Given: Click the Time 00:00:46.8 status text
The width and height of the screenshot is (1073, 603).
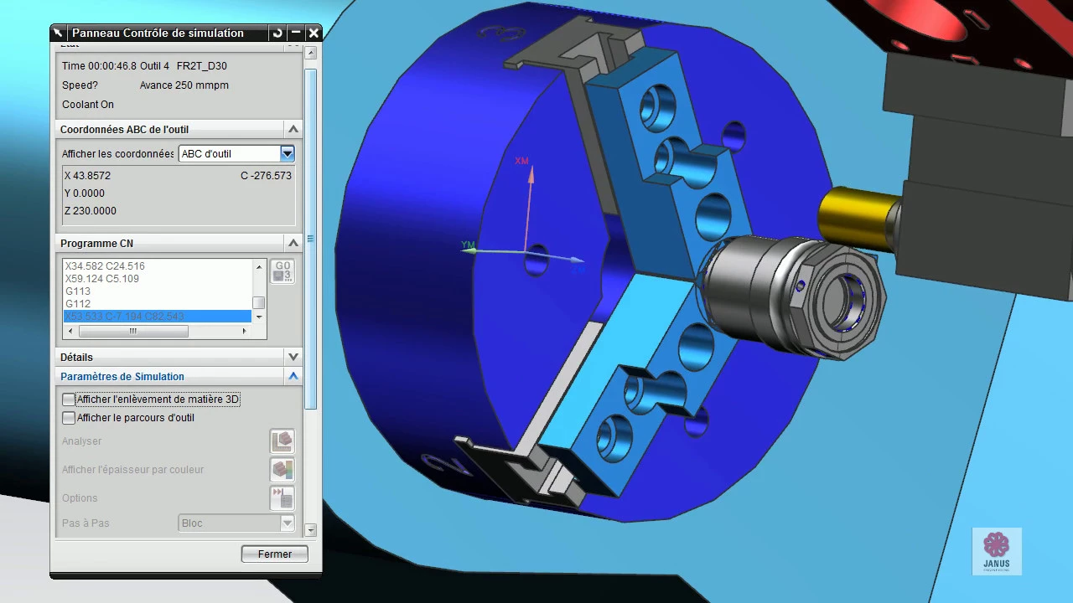Looking at the screenshot, I should click(x=99, y=66).
